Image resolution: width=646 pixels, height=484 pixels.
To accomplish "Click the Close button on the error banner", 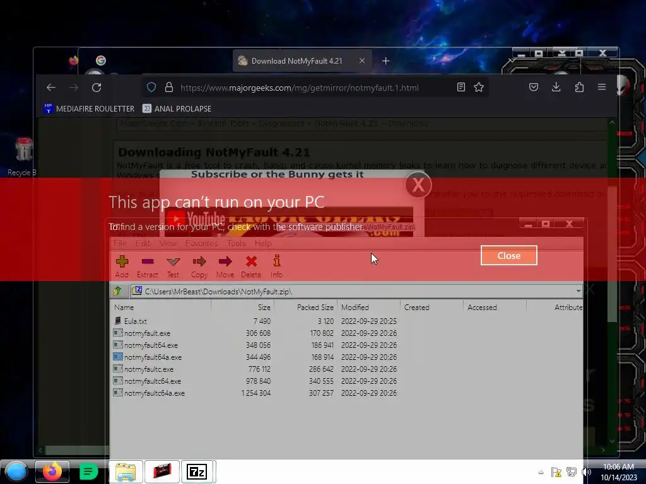I will point(509,256).
